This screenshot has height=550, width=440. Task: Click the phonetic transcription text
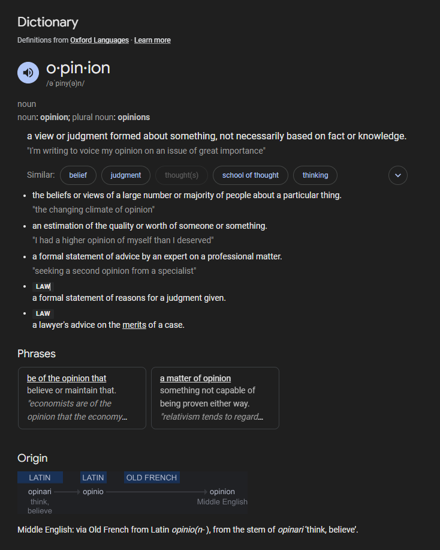point(65,83)
